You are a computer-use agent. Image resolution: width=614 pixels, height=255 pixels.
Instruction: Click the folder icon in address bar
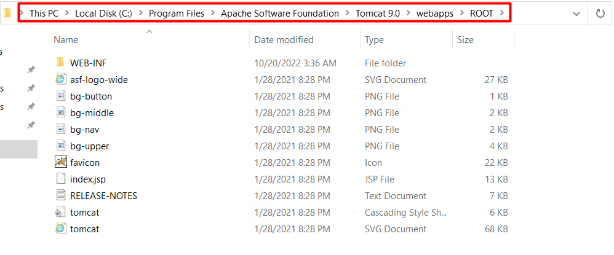tap(7, 14)
